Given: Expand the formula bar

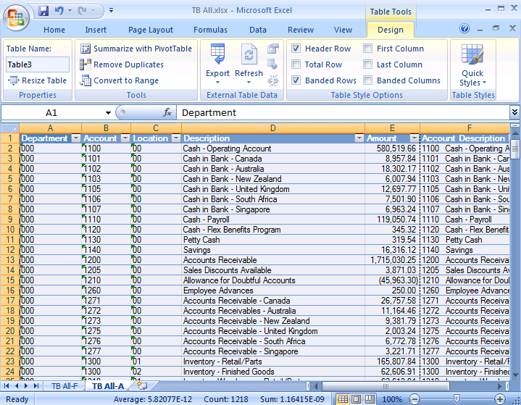Looking at the screenshot, I should [514, 112].
